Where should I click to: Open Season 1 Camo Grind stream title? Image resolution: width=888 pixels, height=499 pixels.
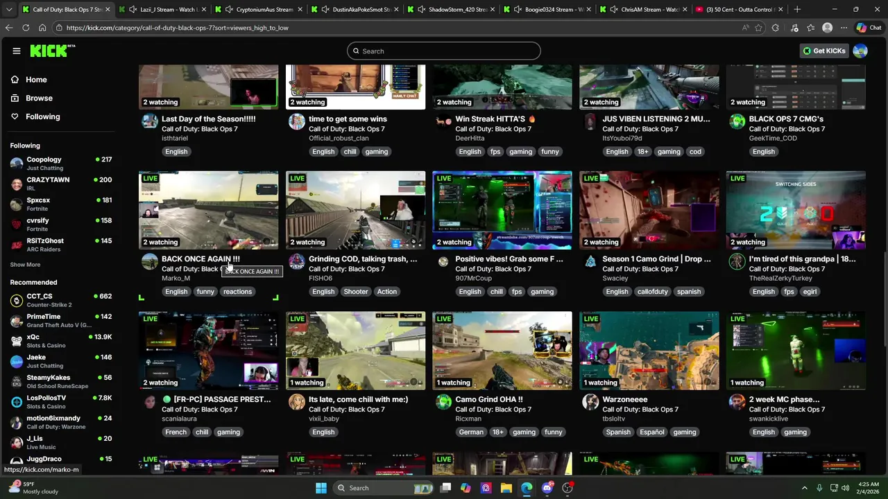pos(656,259)
